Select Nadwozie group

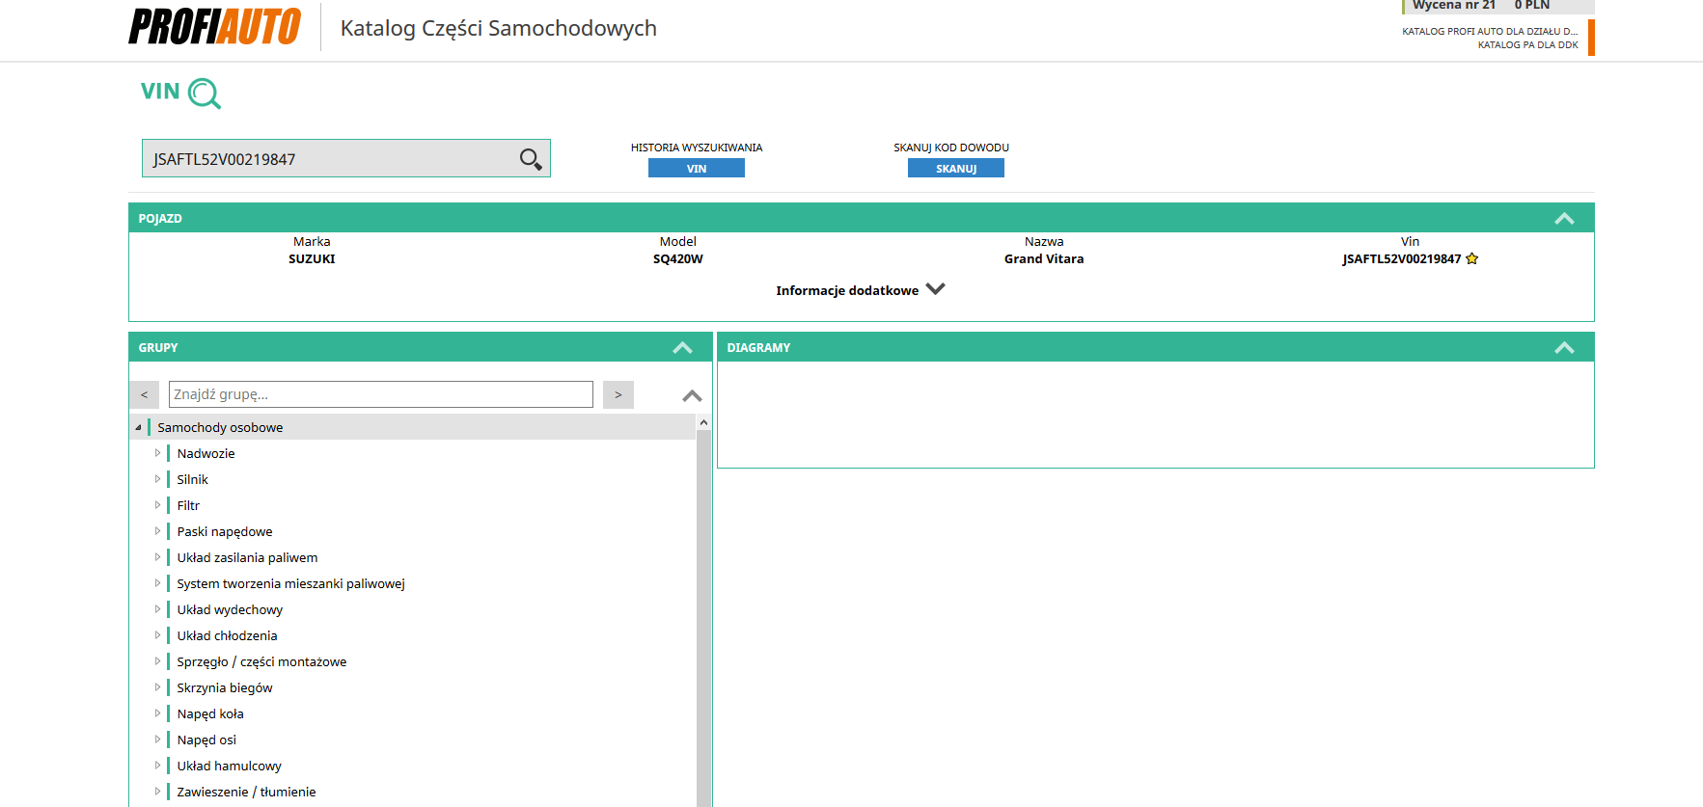pos(206,453)
